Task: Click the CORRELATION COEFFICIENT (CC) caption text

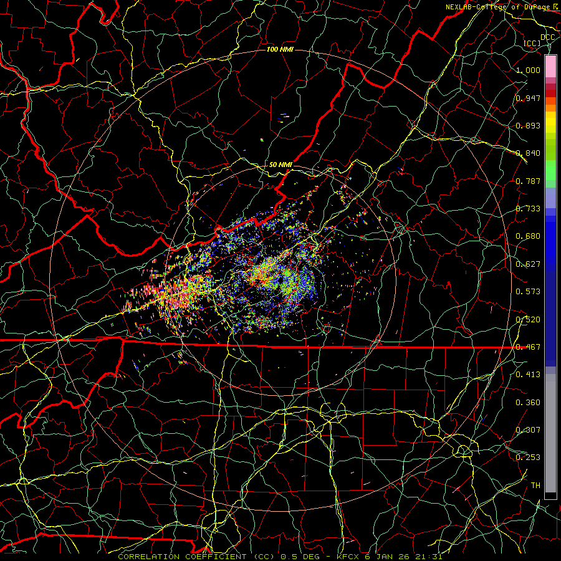Action: tap(196, 557)
